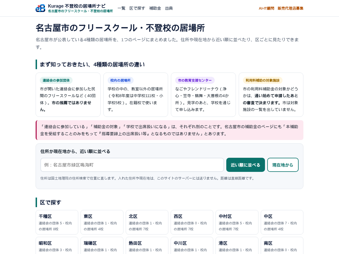Click the text 市の推薦ではありません

pyautogui.click(x=66, y=106)
